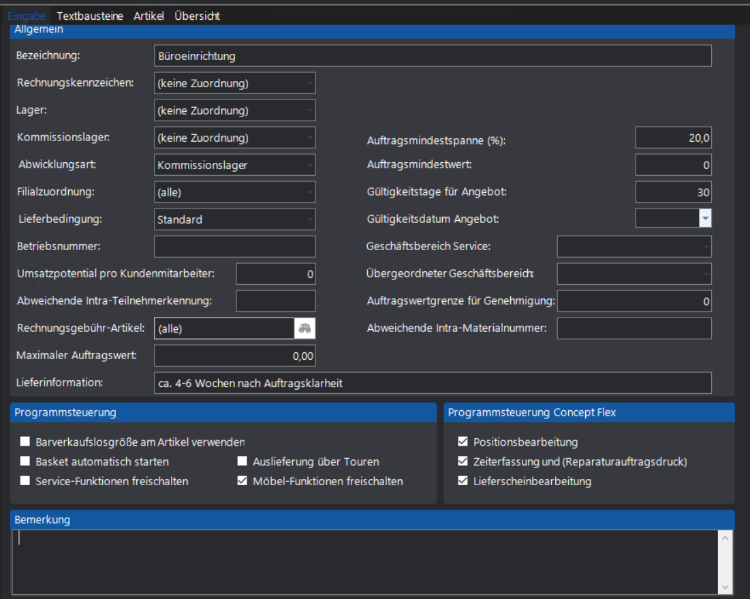The height and width of the screenshot is (599, 750).
Task: Toggle Basket automatisch starten checkbox
Action: 26,461
